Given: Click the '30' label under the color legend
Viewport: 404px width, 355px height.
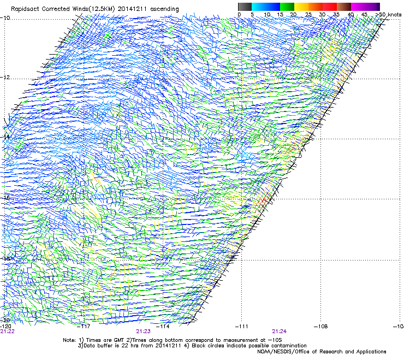Looking at the screenshot, I should pyautogui.click(x=322, y=14).
